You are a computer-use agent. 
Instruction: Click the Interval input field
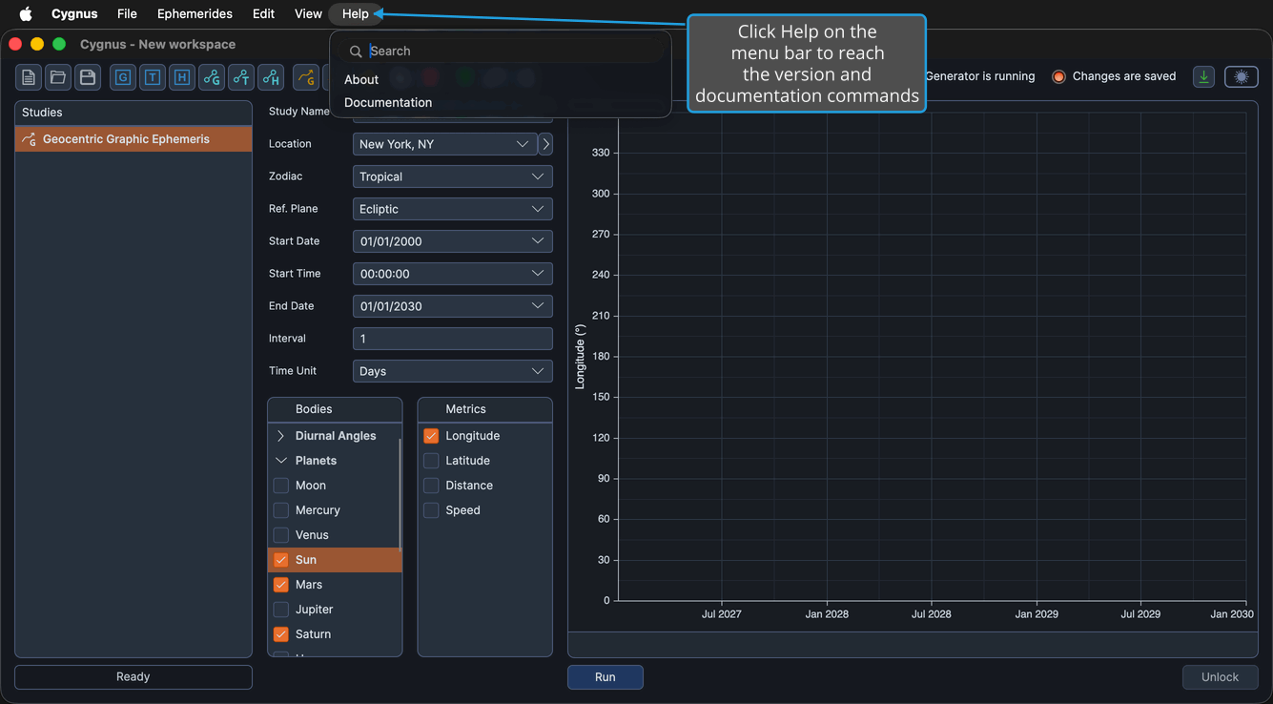click(x=453, y=339)
